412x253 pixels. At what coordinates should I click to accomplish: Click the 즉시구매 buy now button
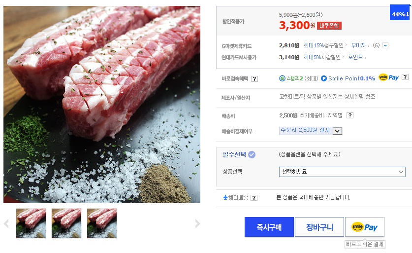(x=269, y=227)
